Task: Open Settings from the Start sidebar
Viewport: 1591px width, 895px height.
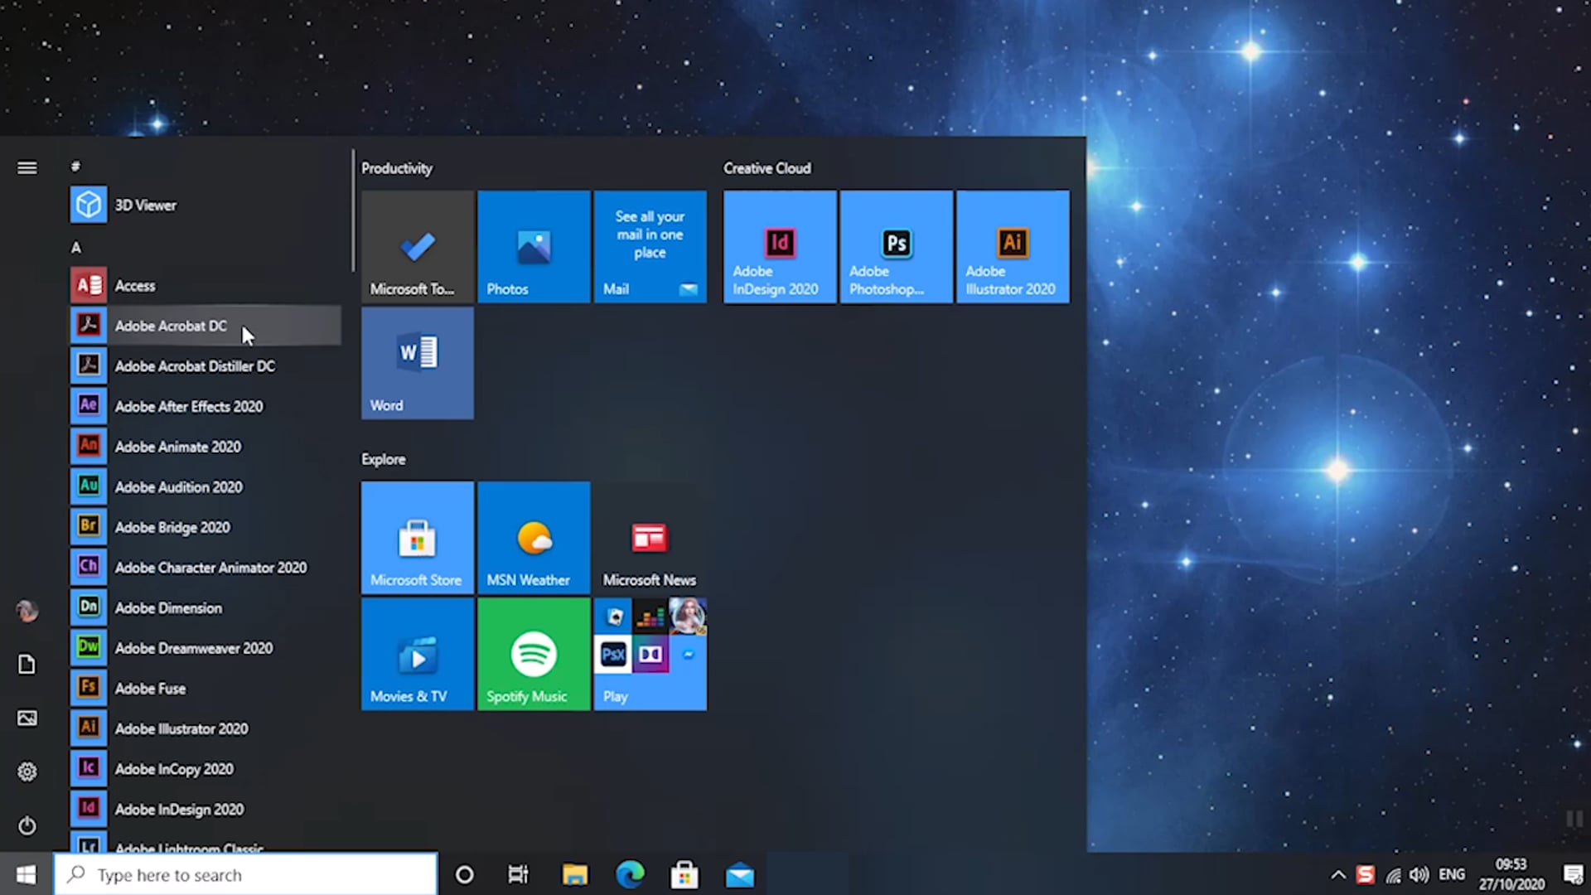Action: coord(27,772)
